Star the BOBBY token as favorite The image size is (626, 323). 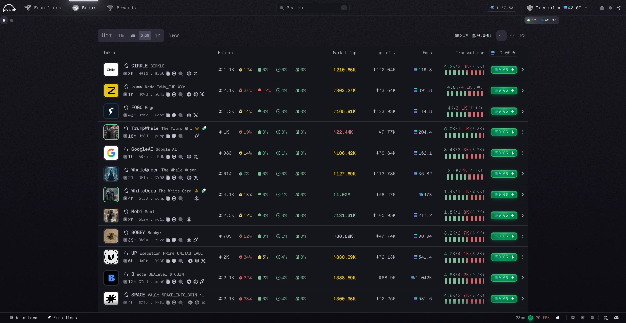coord(126,232)
